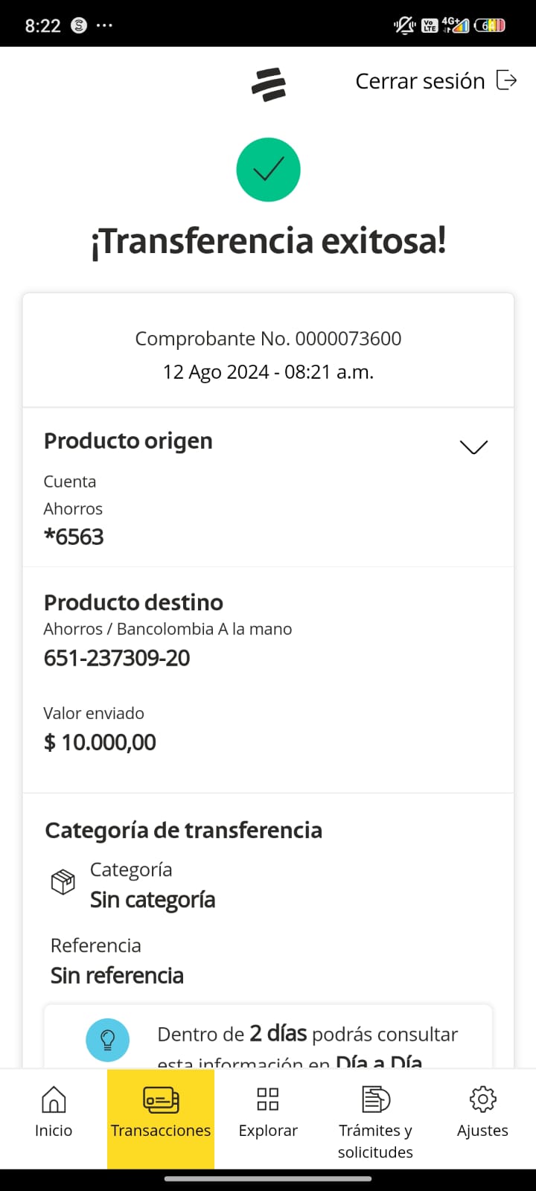Tap the Inicio home icon
Image resolution: width=536 pixels, height=1191 pixels.
click(54, 1099)
